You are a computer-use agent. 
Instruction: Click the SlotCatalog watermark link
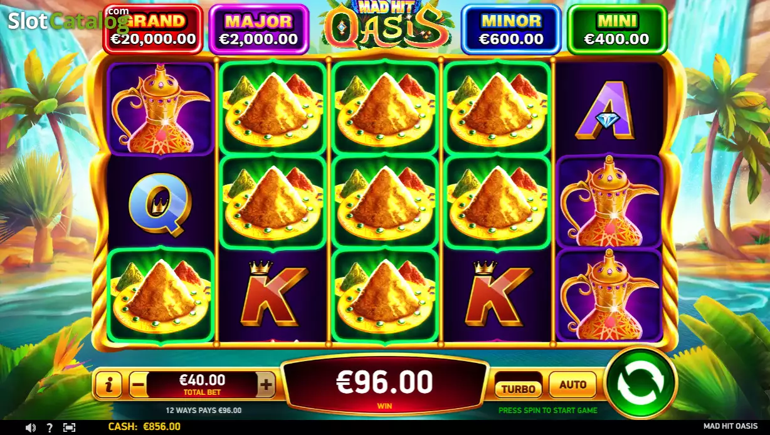(x=68, y=21)
